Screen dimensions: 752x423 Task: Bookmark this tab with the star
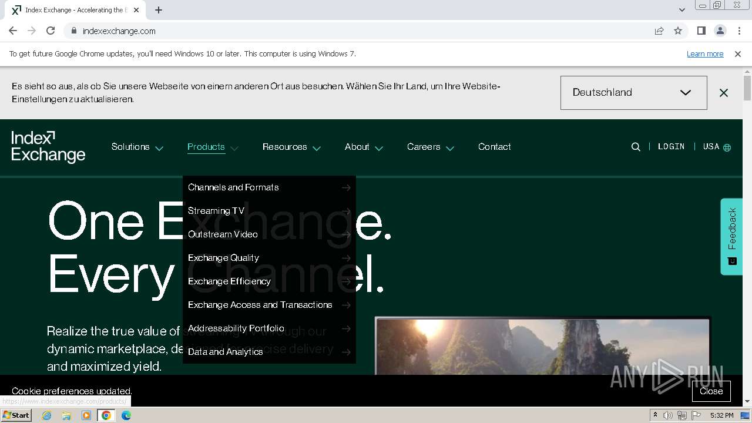(678, 31)
